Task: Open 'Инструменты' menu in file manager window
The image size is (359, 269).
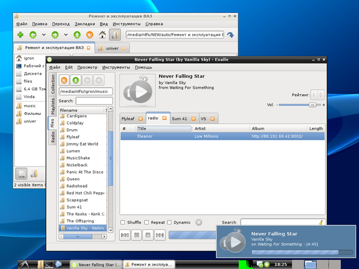Action: point(127,24)
